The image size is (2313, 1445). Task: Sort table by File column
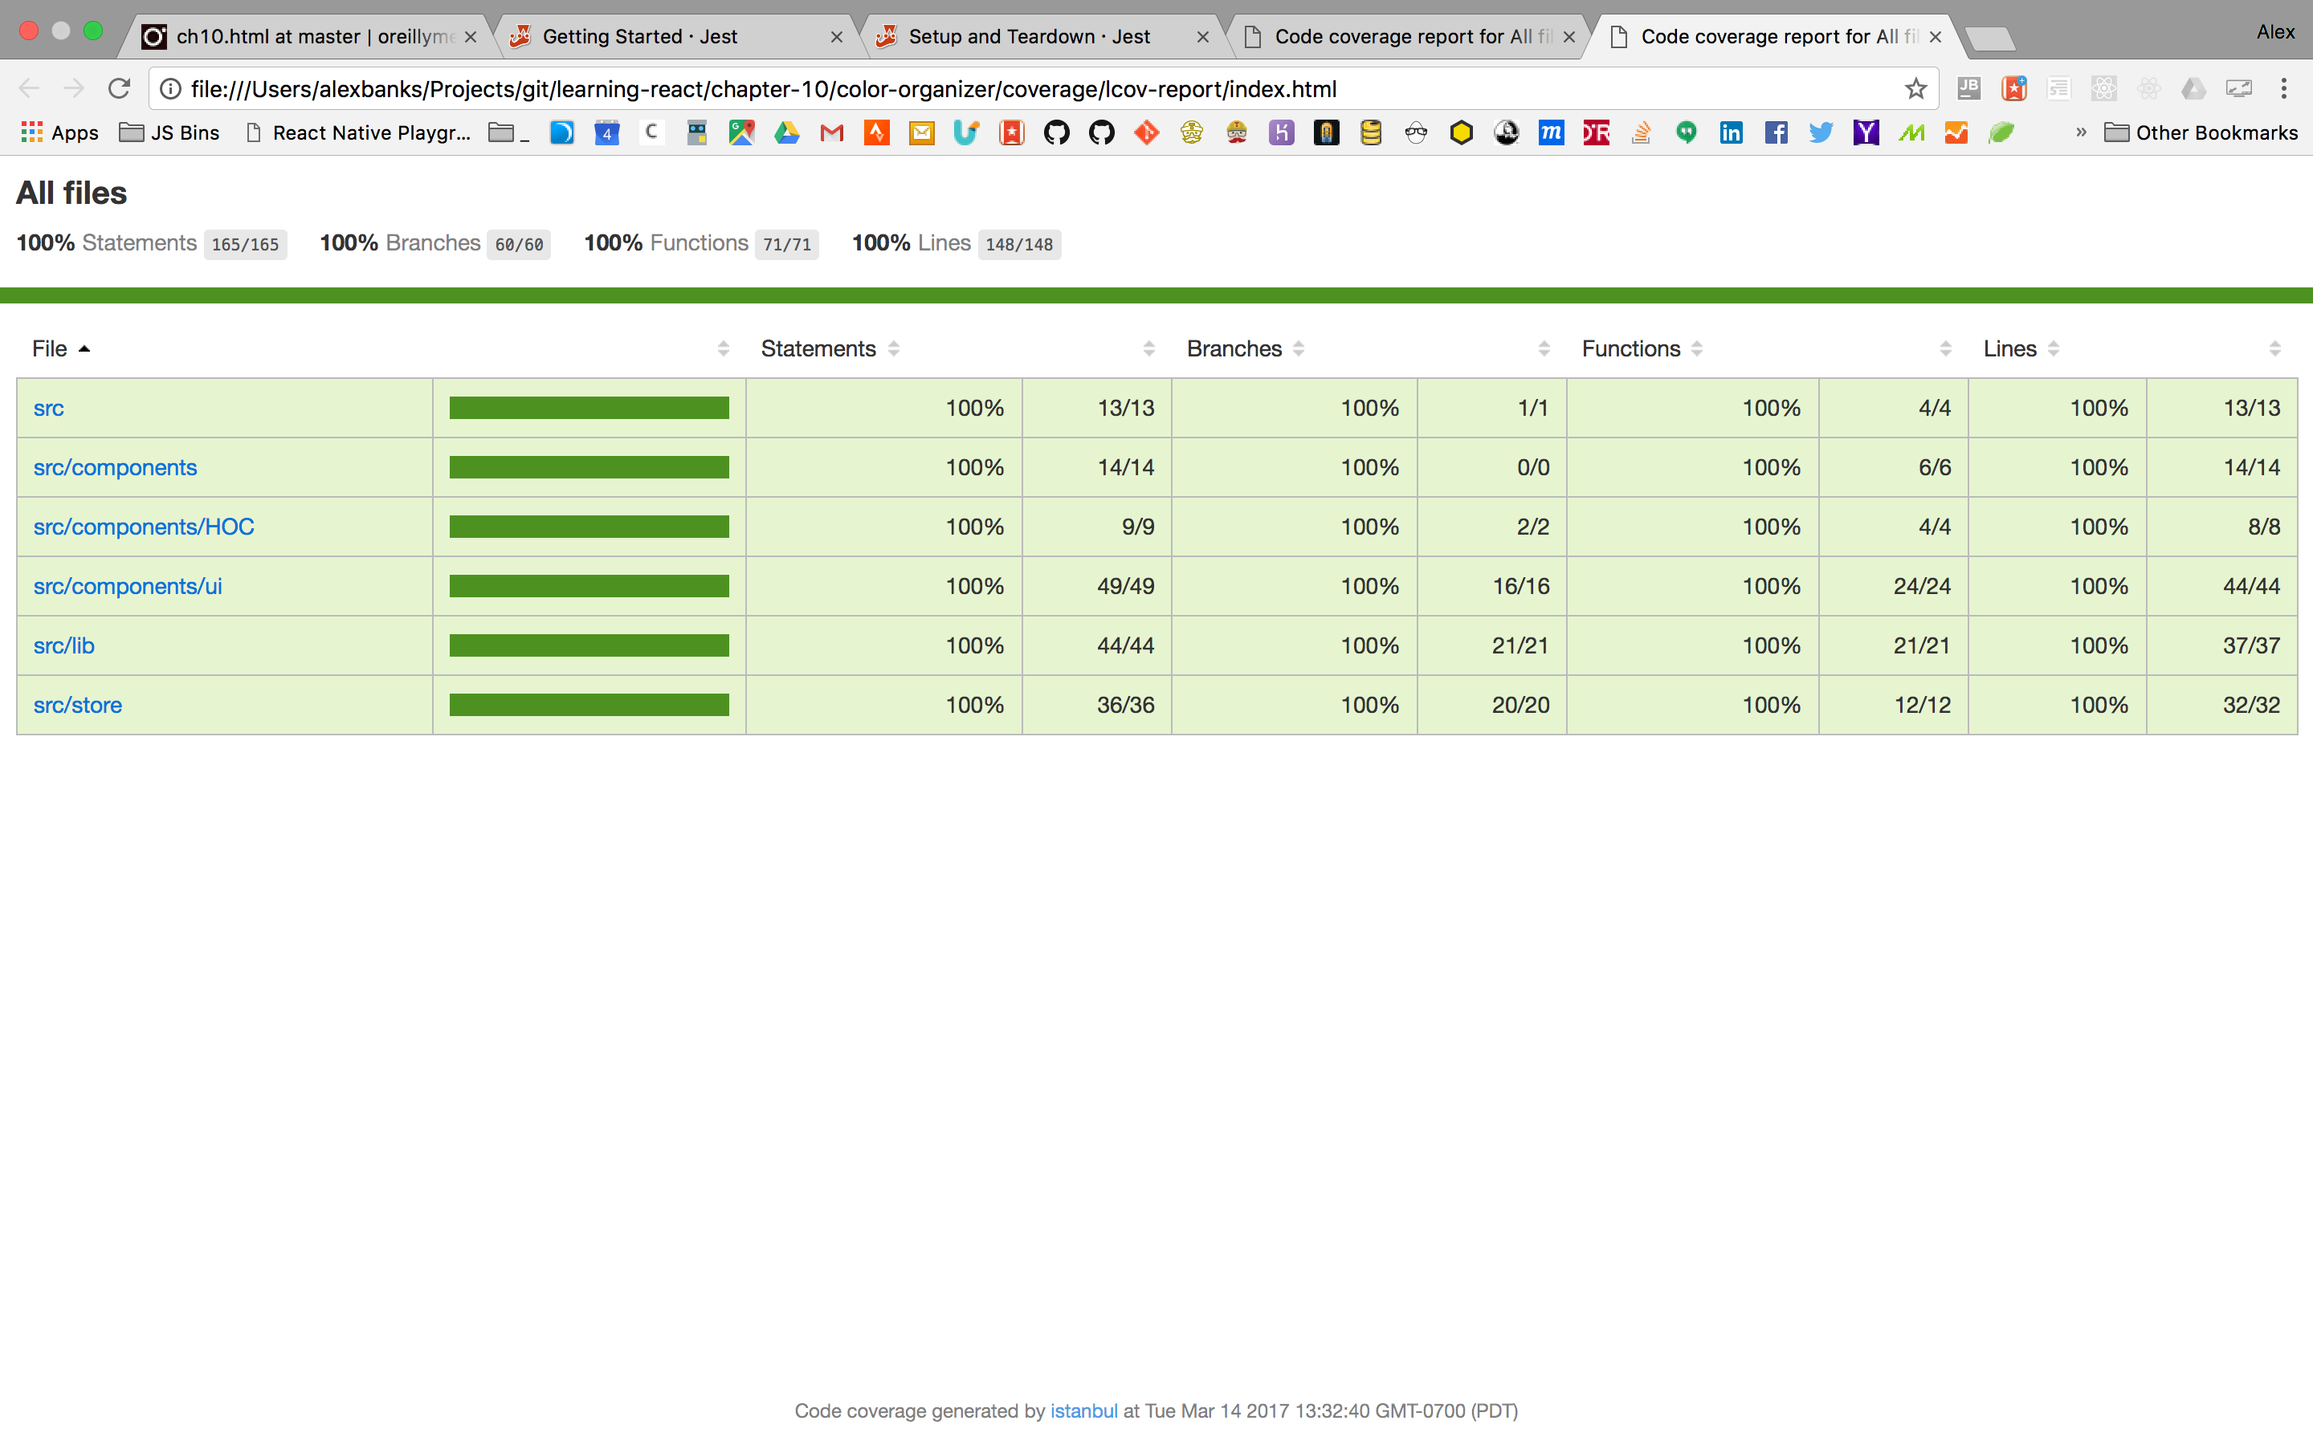[x=50, y=349]
